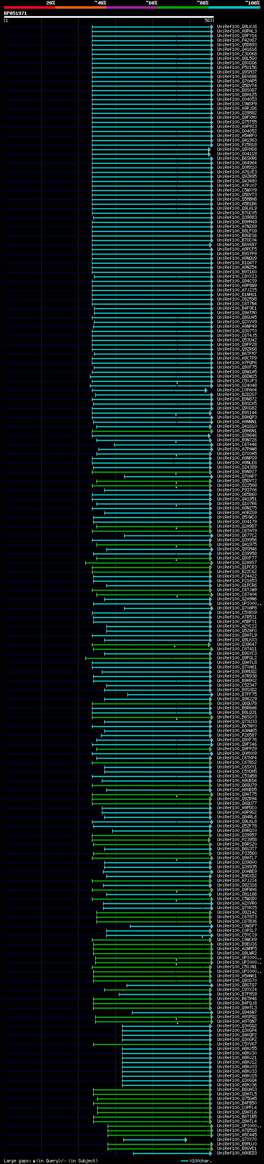Viewport: 264px width, 1164px height.
Task: Select label UniRef100_Q39882
Action: click(x=237, y=113)
